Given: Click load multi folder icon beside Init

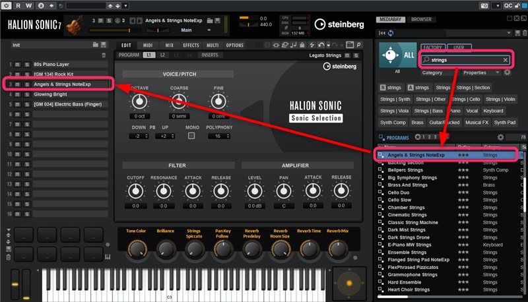Looking at the screenshot, I should click(x=96, y=45).
